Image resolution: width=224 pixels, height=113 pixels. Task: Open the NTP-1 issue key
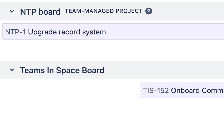click(15, 32)
